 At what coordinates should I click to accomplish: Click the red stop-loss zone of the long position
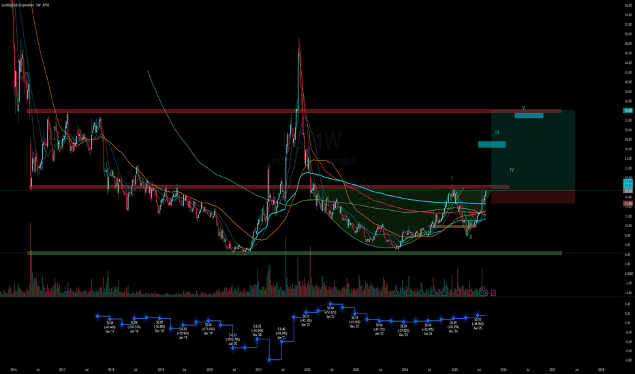pos(533,197)
